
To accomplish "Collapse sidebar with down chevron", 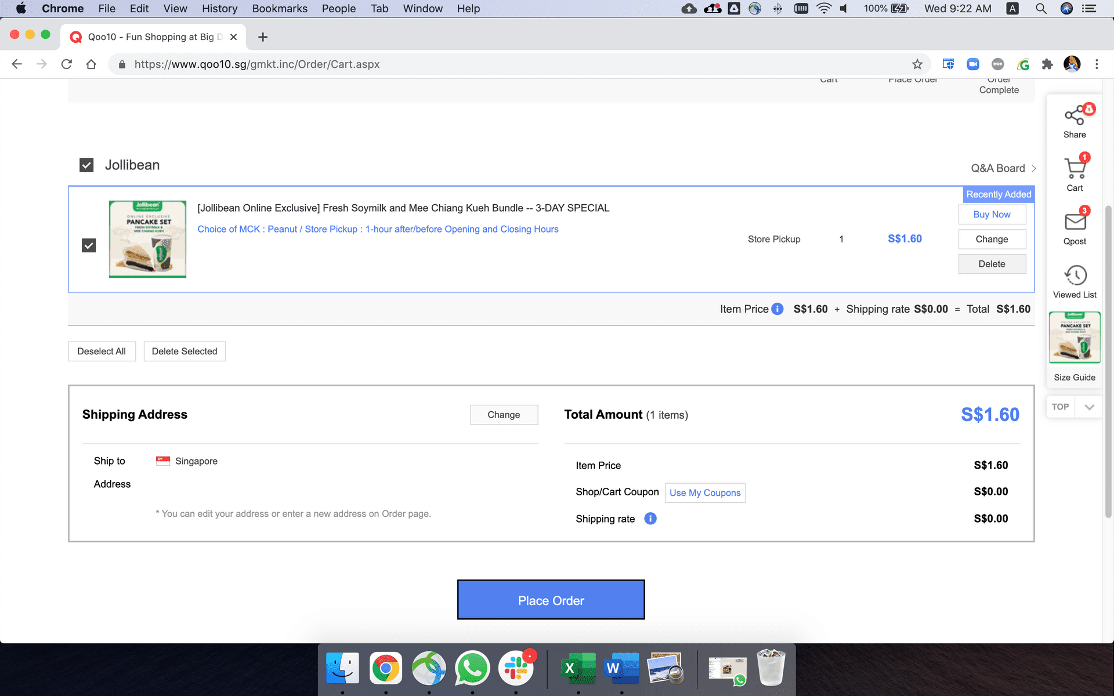I will tap(1089, 407).
